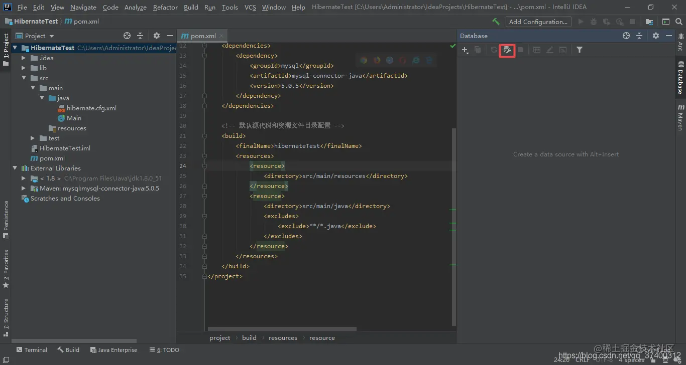686x365 pixels.
Task: Click Project panel locate target icon
Action: (x=127, y=36)
